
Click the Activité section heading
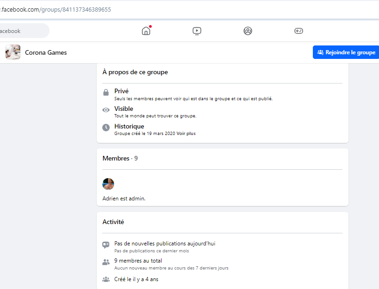(x=113, y=222)
